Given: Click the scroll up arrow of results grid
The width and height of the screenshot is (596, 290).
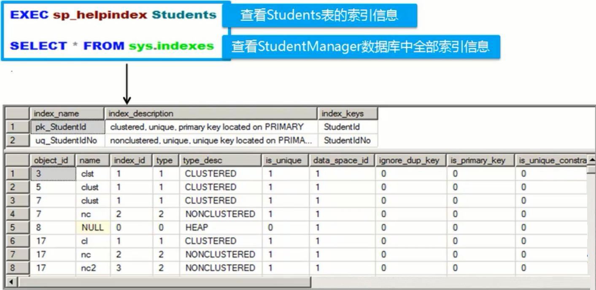Looking at the screenshot, I should (x=591, y=160).
